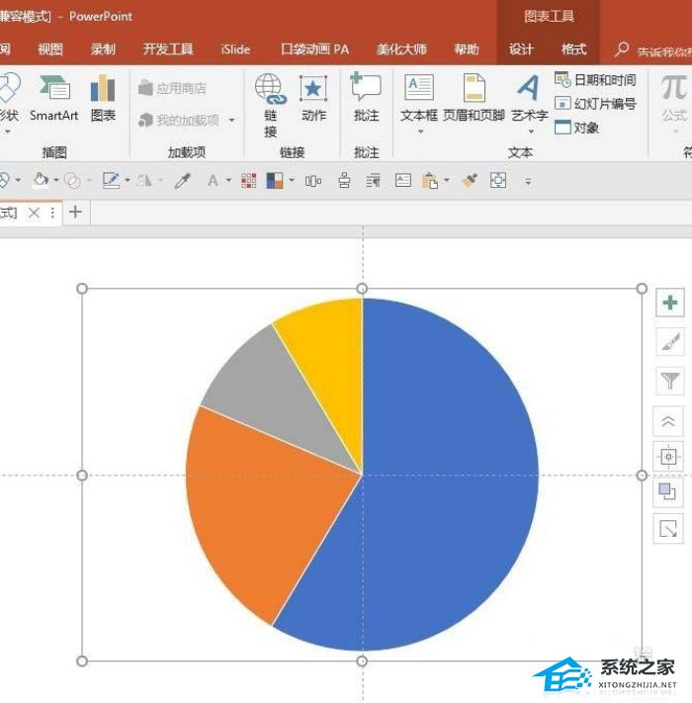Select the 动作 action button icon
Screen dimensions: 692x703
(x=313, y=98)
